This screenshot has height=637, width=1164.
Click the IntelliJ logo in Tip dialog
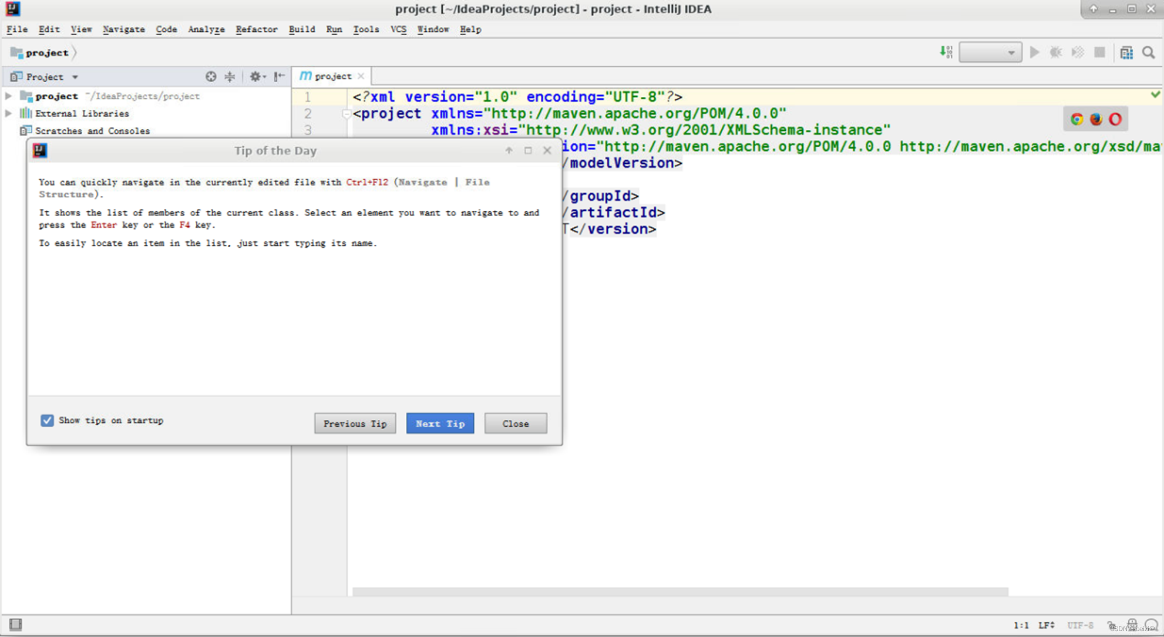coord(40,151)
